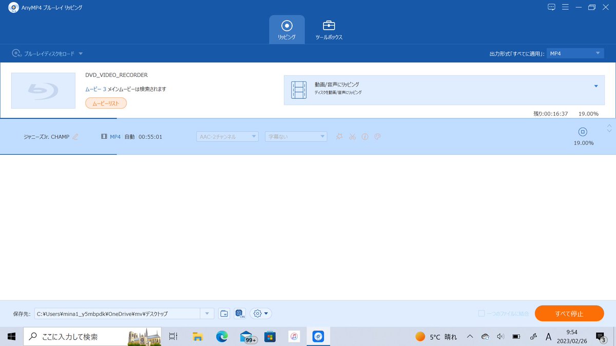
Task: Click the scissors cut icon
Action: click(x=352, y=137)
